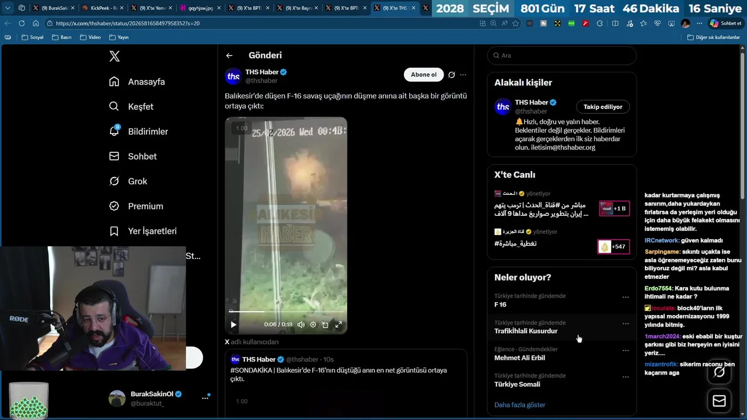Click the Takip ediyor button

point(603,107)
